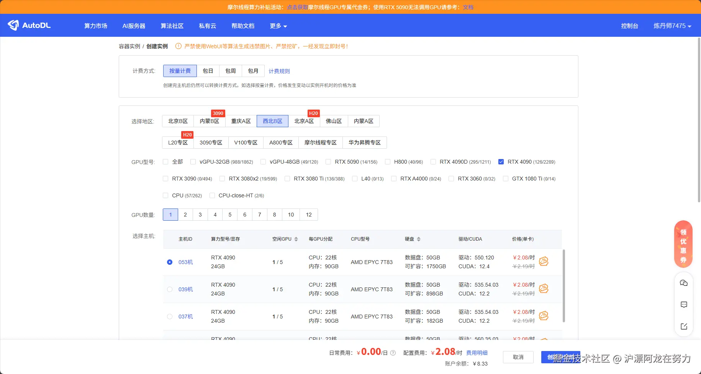This screenshot has height=374, width=701.
Task: Check the RTX 4090D checkbox
Action: click(x=433, y=162)
